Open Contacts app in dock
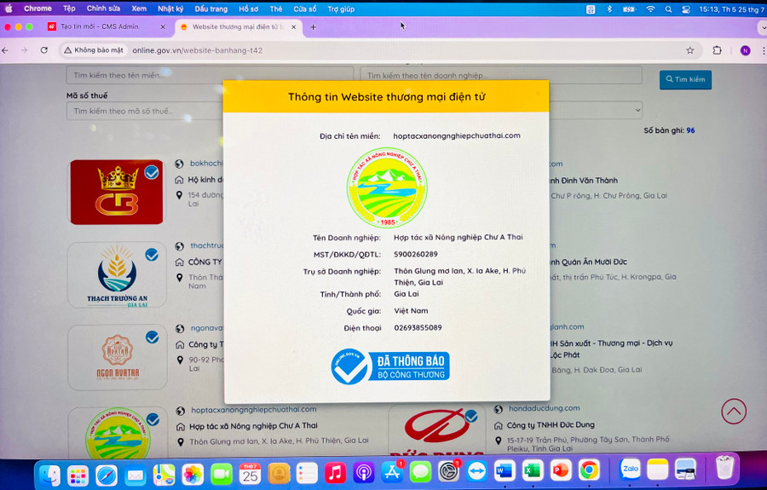The image size is (767, 490). point(279,474)
